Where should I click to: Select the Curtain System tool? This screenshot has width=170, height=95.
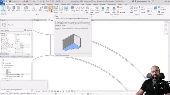click(56, 9)
